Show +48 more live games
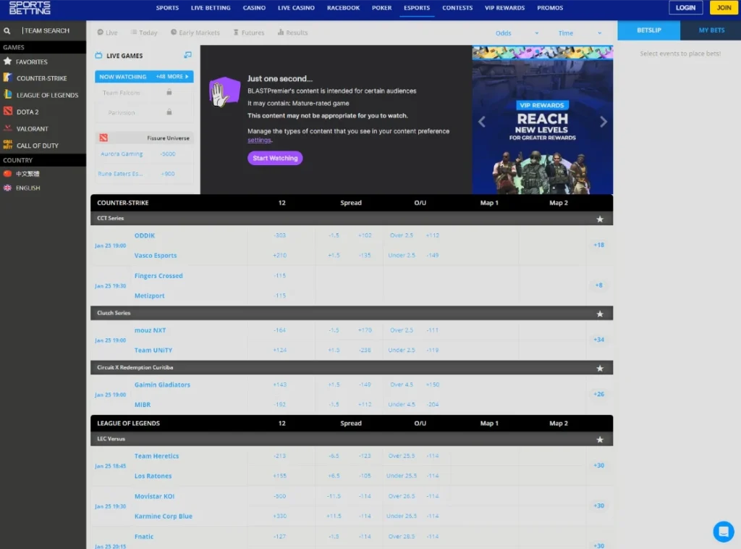 coord(172,77)
